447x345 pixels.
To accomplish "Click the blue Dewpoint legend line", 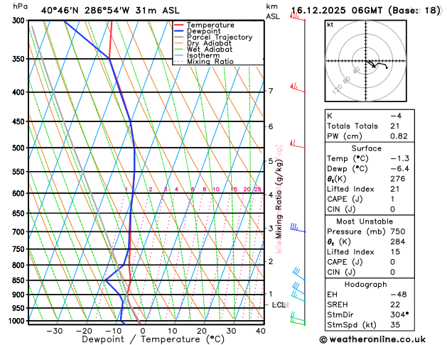I will pyautogui.click(x=179, y=31).
